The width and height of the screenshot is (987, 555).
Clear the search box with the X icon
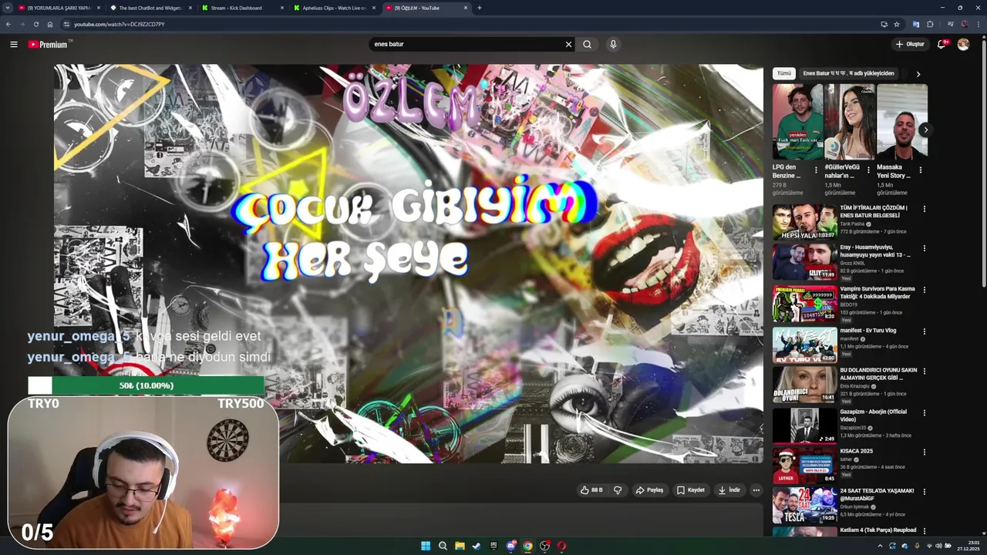click(568, 44)
